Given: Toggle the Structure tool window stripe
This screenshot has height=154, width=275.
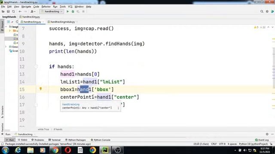Looking at the screenshot, I should click(2, 112).
